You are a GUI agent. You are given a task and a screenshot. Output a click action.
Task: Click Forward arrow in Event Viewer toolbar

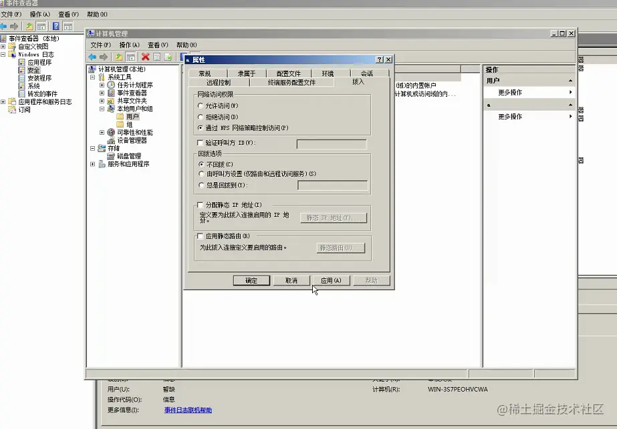(14, 26)
